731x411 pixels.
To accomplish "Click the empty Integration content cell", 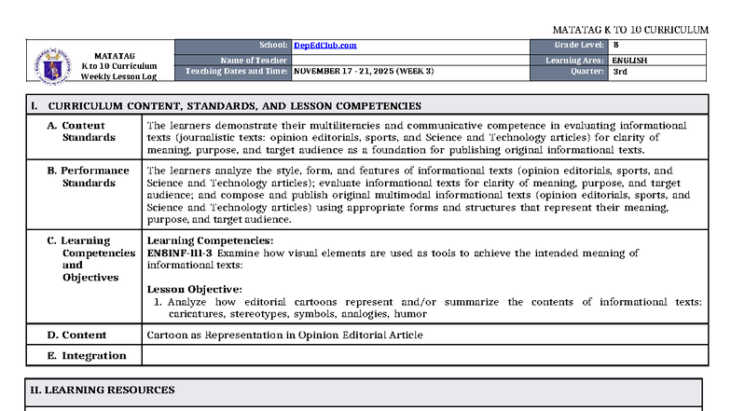I will [x=425, y=356].
